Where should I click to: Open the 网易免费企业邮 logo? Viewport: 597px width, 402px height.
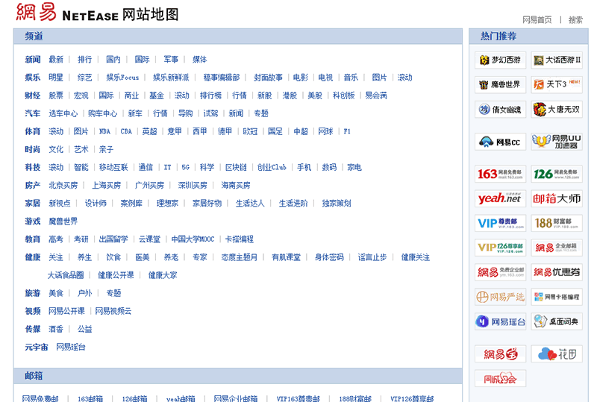click(x=500, y=272)
